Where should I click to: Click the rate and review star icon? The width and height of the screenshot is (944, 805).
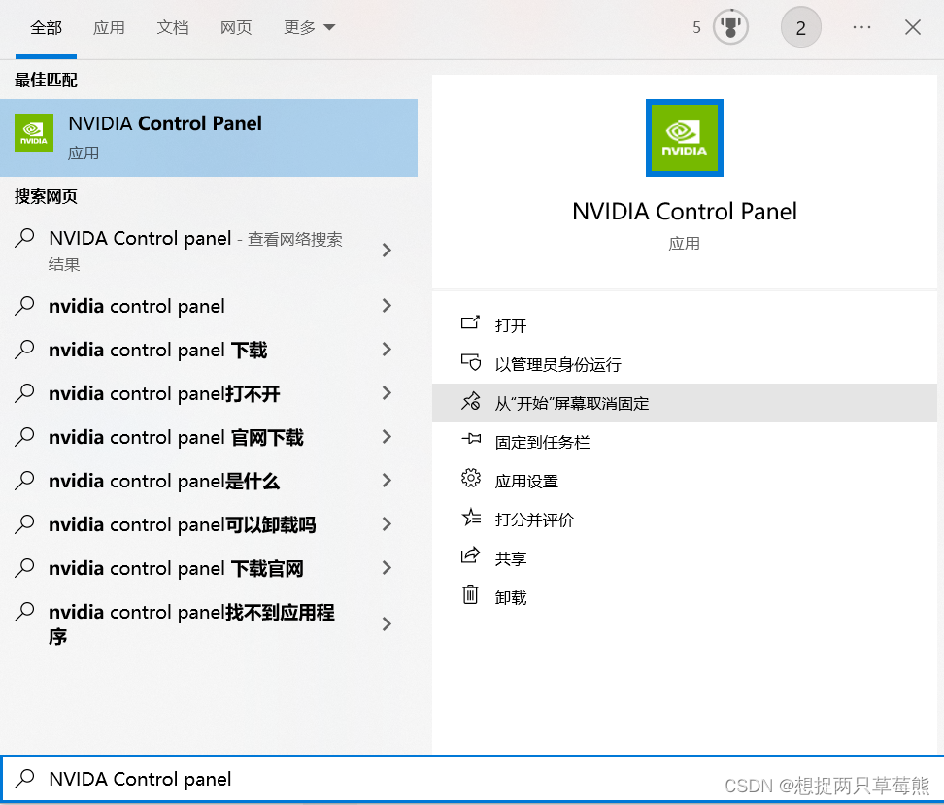pyautogui.click(x=471, y=518)
